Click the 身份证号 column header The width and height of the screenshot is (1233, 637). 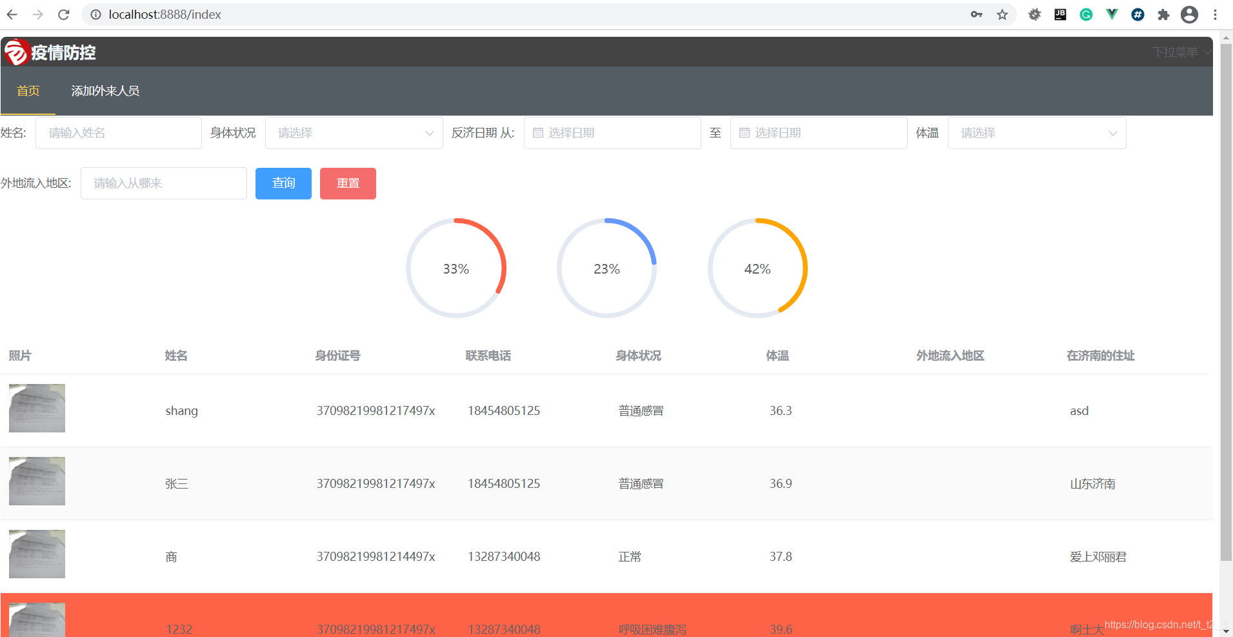[x=337, y=356]
